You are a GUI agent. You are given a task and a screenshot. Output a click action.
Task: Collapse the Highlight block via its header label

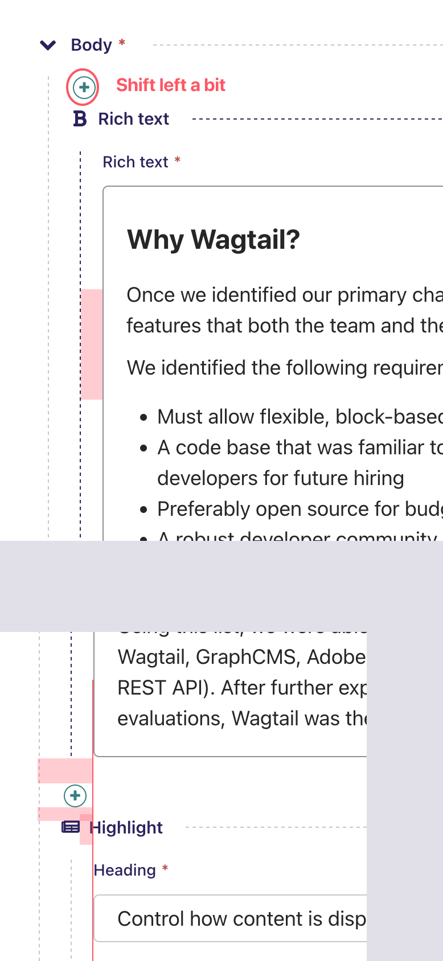(x=127, y=827)
